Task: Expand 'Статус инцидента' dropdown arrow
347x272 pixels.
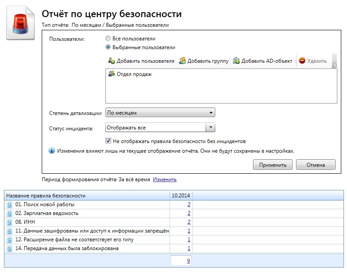Action: coord(210,128)
